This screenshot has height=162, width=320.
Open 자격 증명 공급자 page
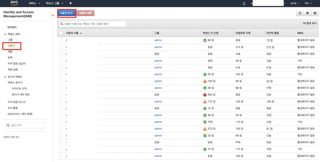16,64
